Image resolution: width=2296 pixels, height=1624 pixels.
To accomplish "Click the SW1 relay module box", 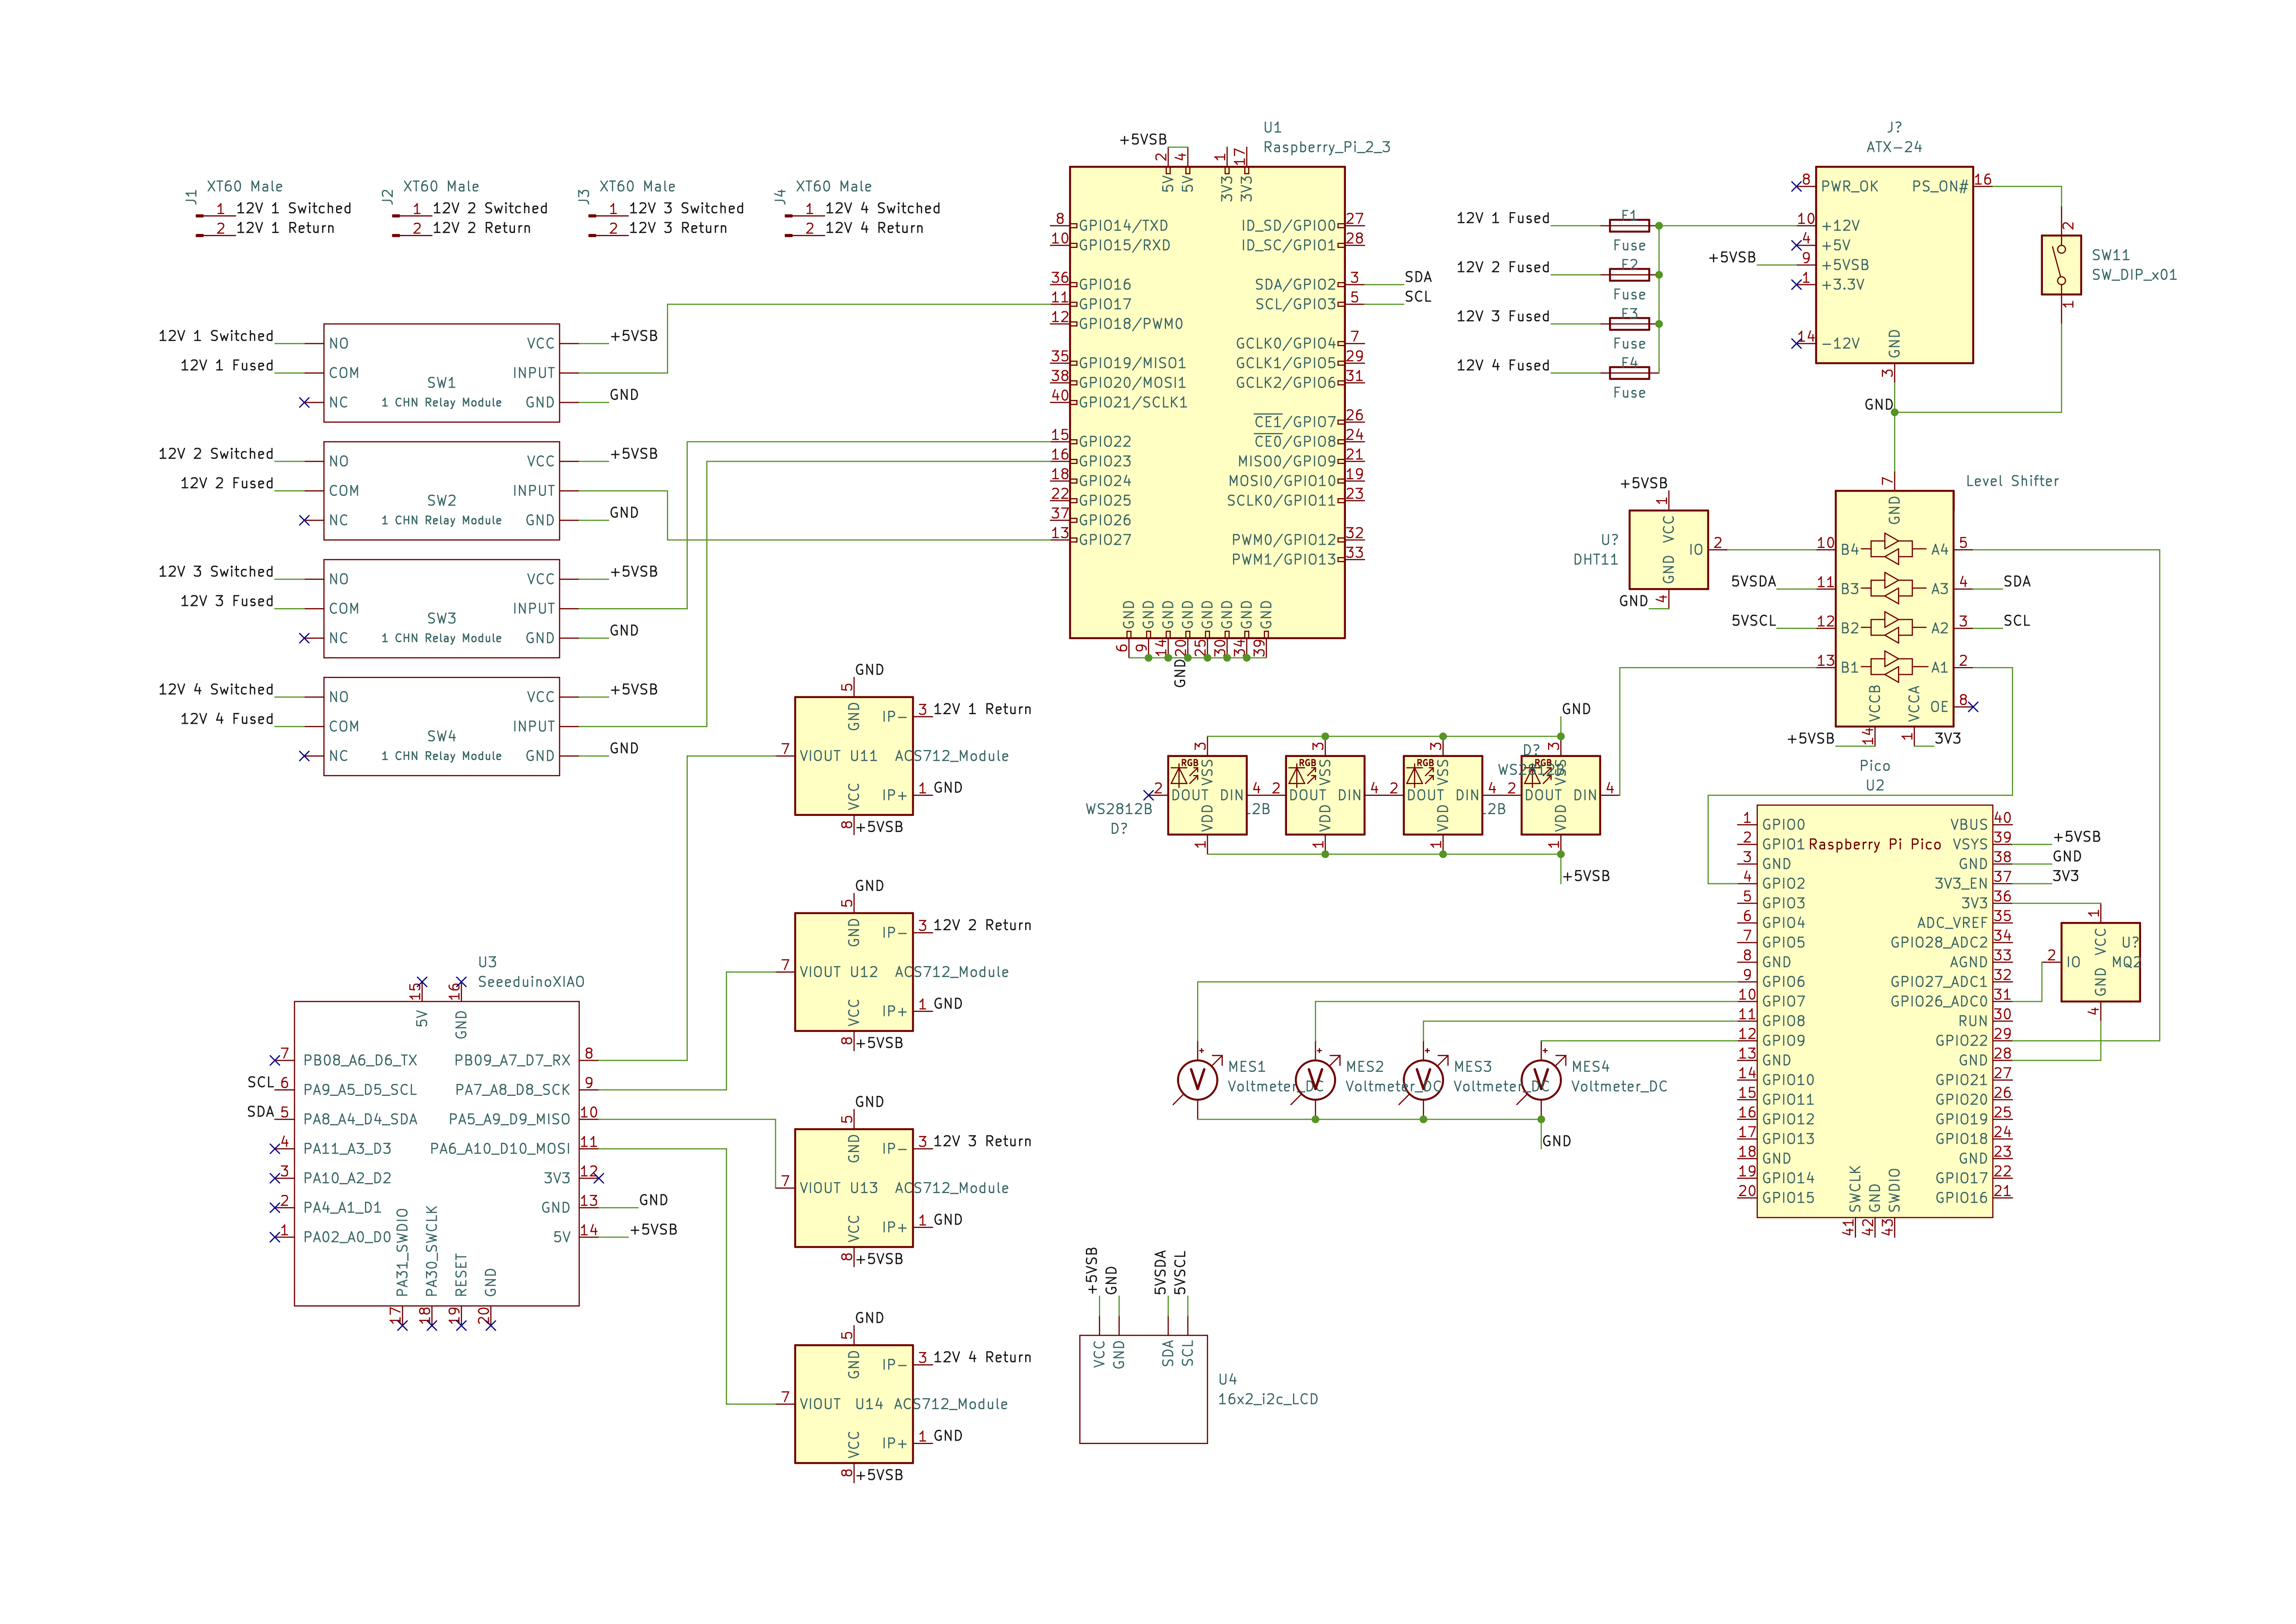I will pyautogui.click(x=441, y=372).
